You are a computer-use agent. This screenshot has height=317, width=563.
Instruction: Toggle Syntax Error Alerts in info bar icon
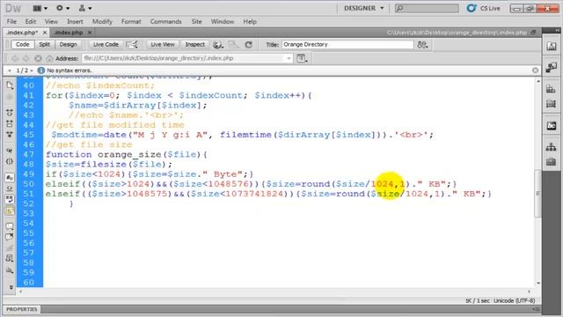10,210
